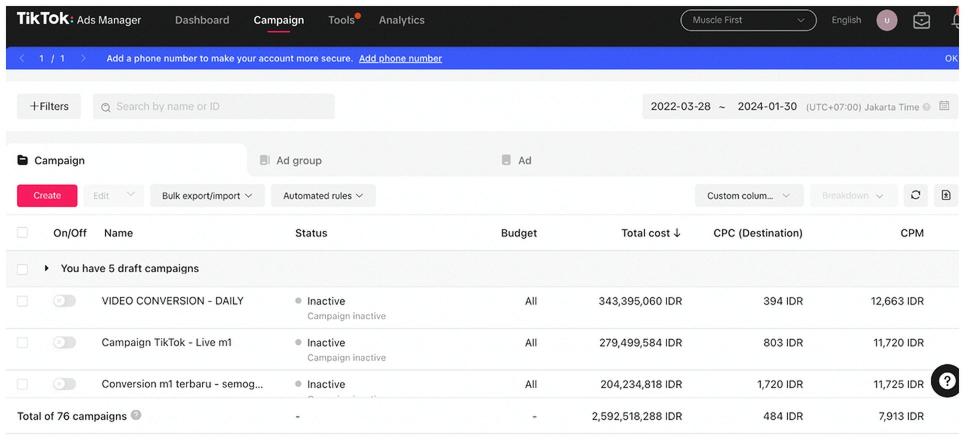This screenshot has width=965, height=443.
Task: Export the campaign table data
Action: point(946,195)
